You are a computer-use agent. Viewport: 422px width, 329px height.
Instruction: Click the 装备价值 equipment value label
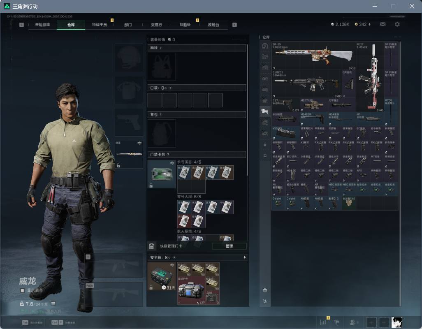[x=158, y=39]
